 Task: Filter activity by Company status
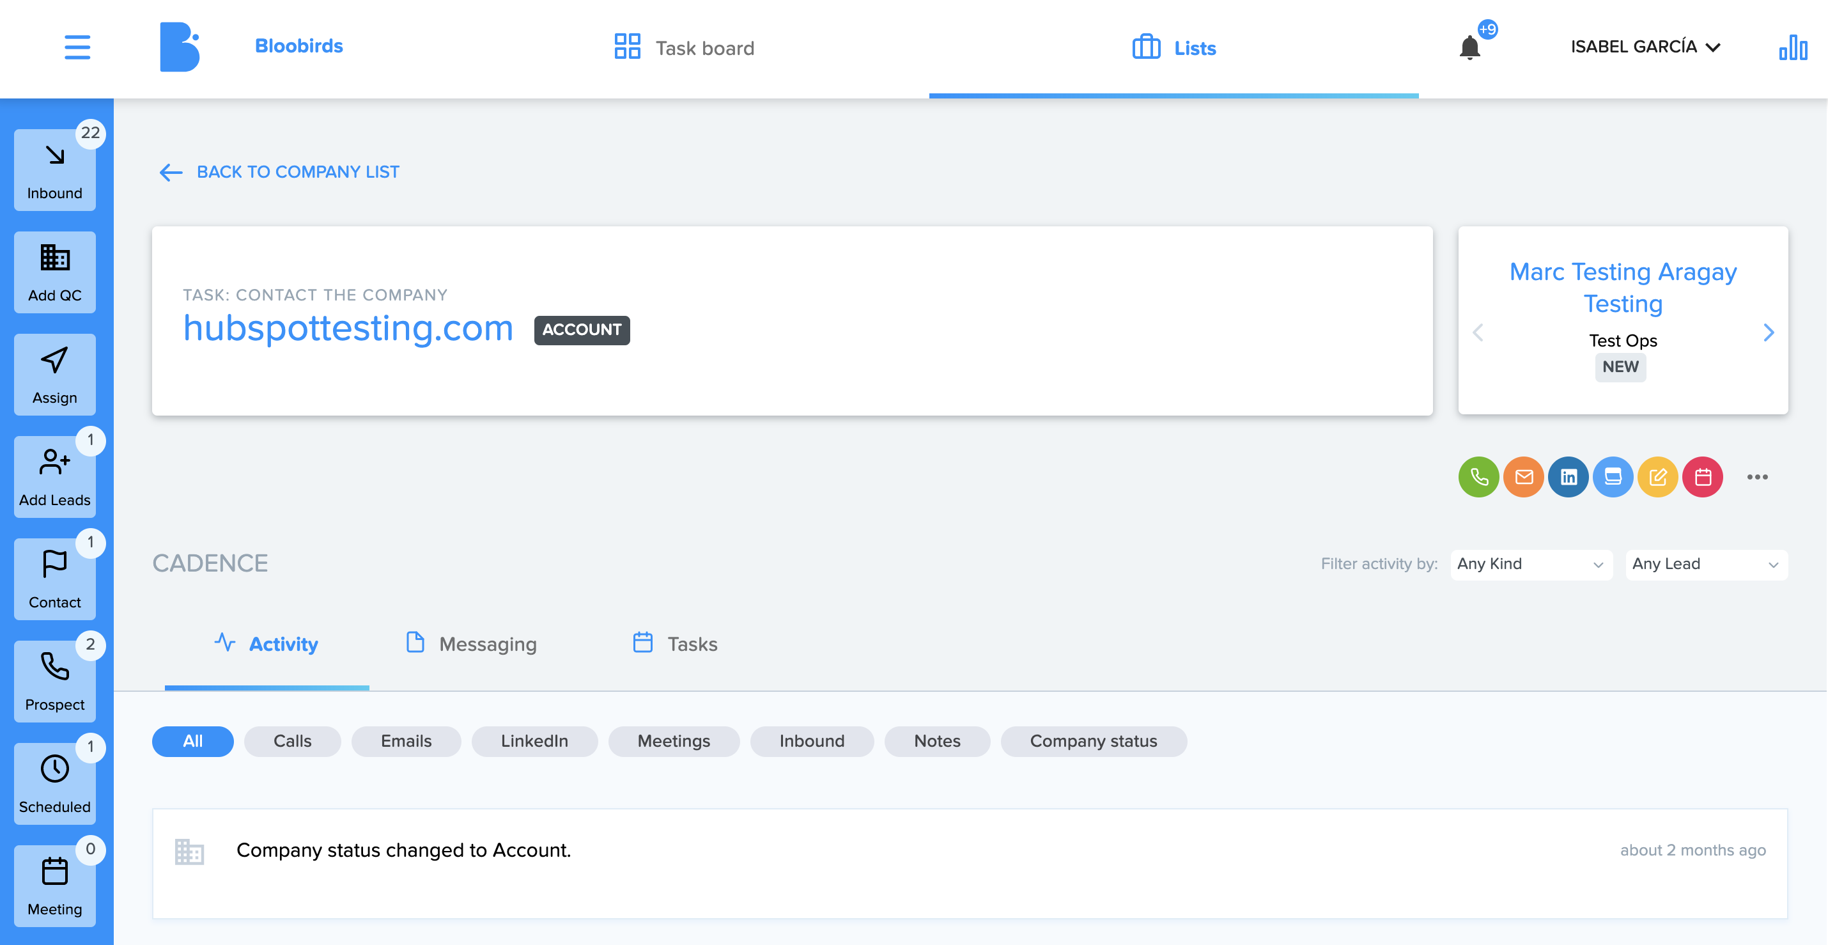tap(1094, 741)
